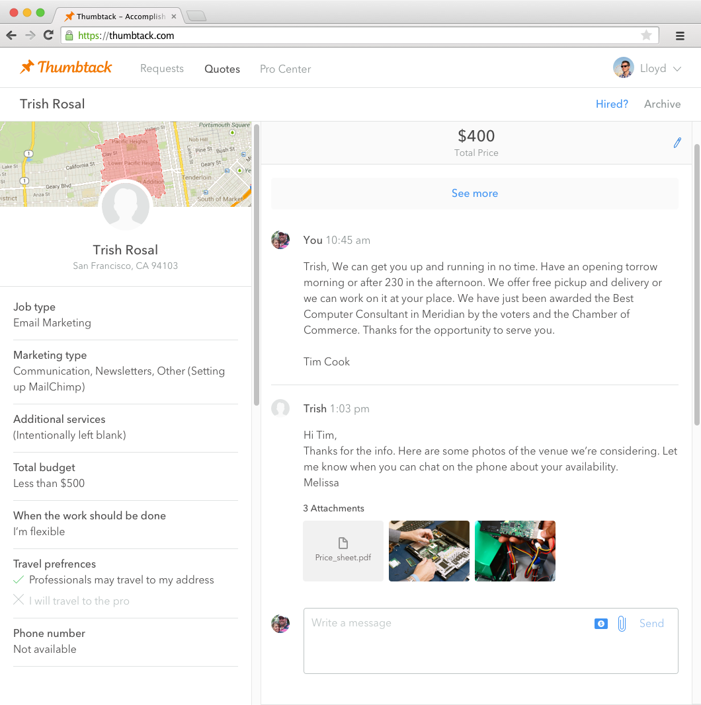The height and width of the screenshot is (705, 701).
Task: Click the $400 Total Price amount
Action: pyautogui.click(x=476, y=136)
